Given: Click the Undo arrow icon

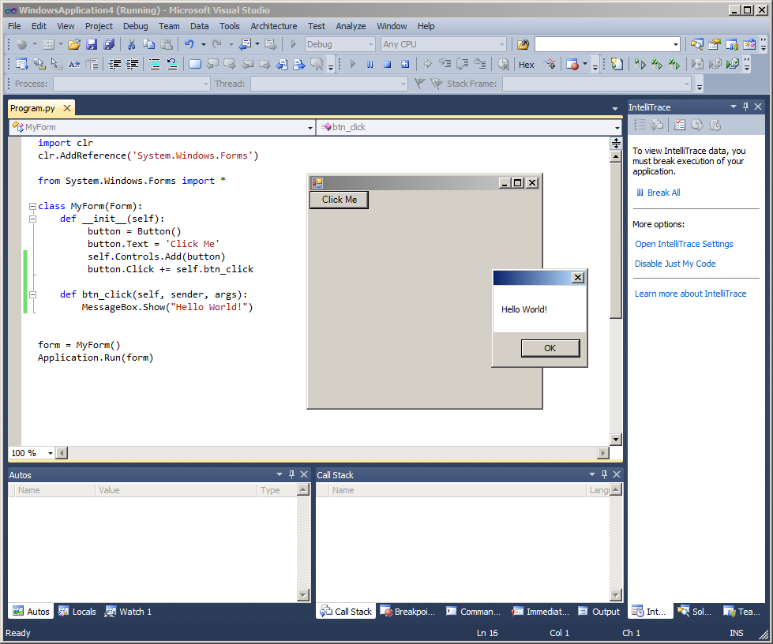Looking at the screenshot, I should 189,44.
